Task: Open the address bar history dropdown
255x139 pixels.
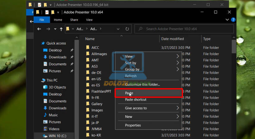Action: pos(118,29)
